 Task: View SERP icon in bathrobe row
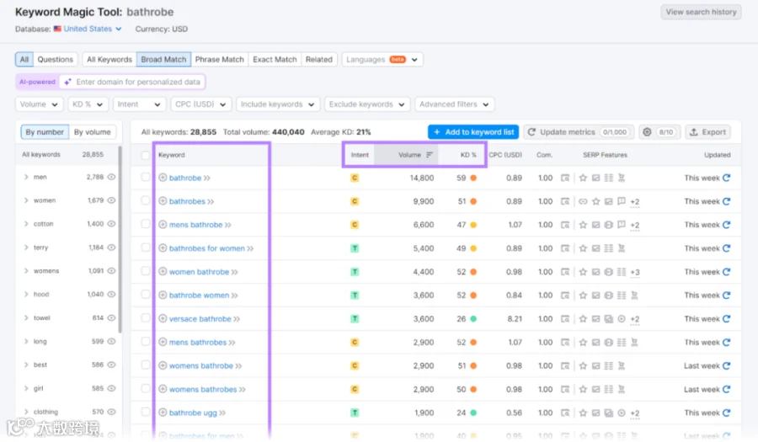(564, 178)
